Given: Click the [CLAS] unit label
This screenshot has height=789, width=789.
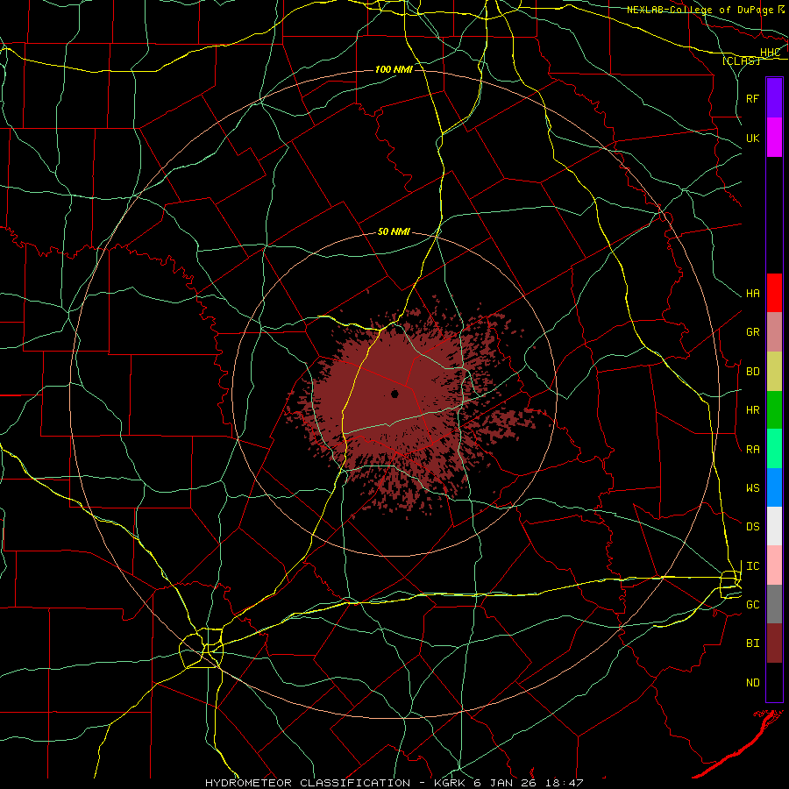Looking at the screenshot, I should coord(741,60).
